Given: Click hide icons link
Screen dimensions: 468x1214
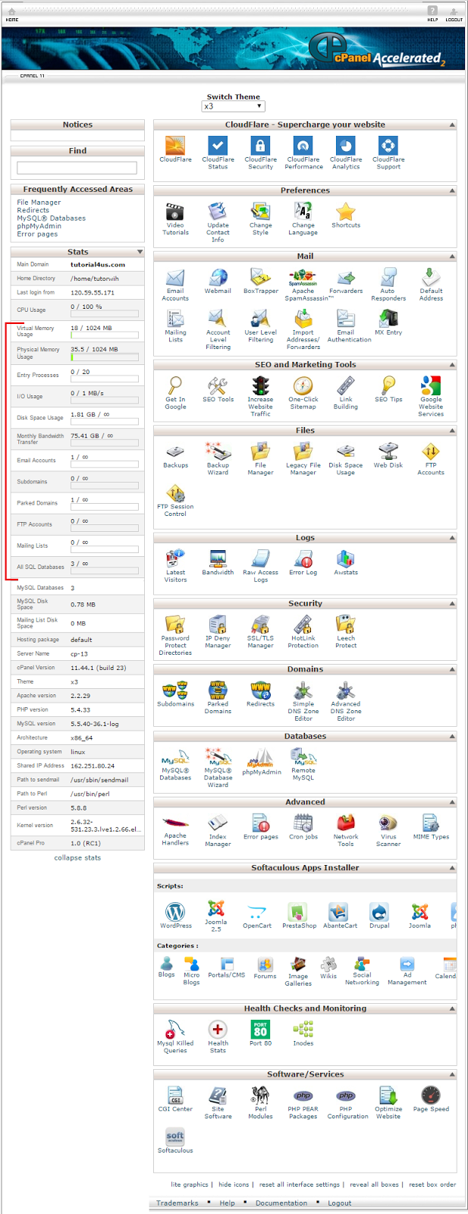Looking at the screenshot, I should tap(234, 1184).
